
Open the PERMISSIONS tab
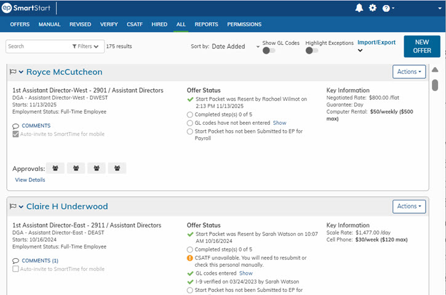point(244,25)
